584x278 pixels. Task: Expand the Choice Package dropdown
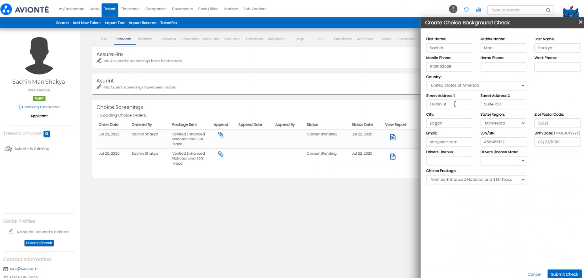[476, 180]
